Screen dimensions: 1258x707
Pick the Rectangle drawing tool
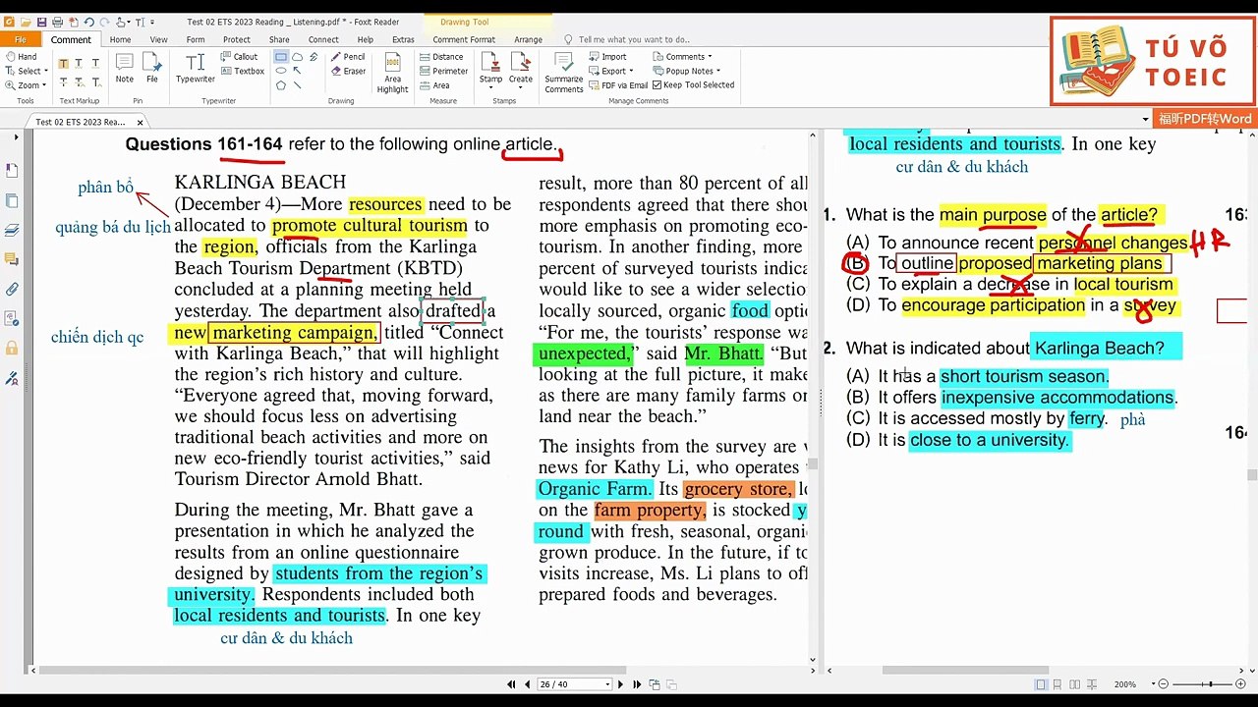281,57
